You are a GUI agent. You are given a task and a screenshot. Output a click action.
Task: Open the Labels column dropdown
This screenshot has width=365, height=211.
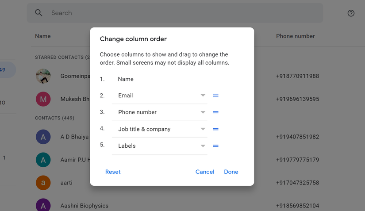click(159, 146)
